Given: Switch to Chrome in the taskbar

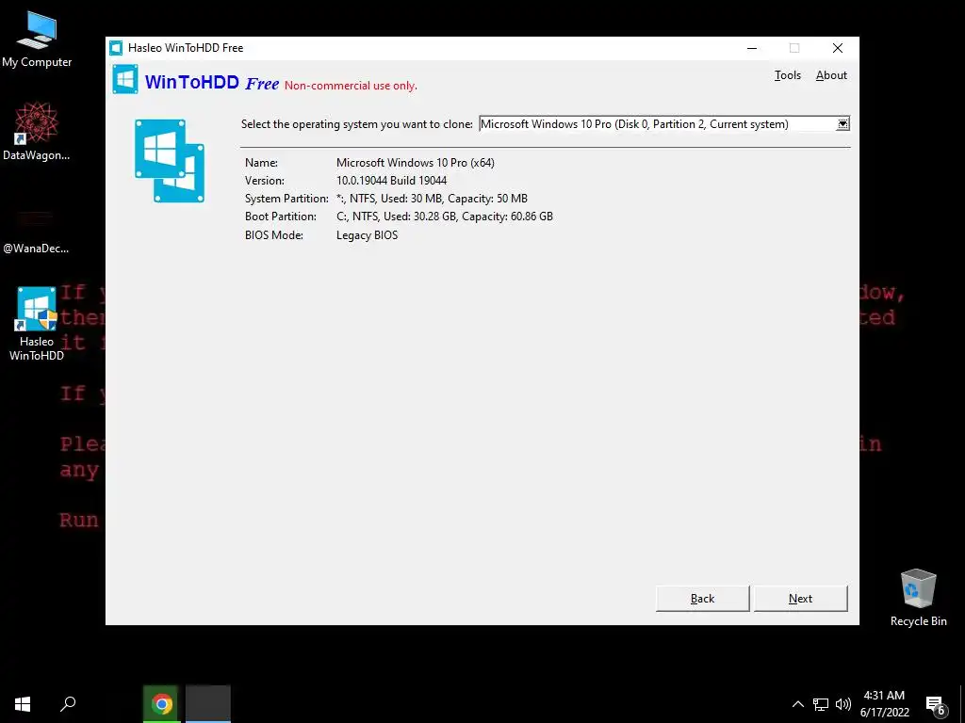Looking at the screenshot, I should click(x=162, y=704).
